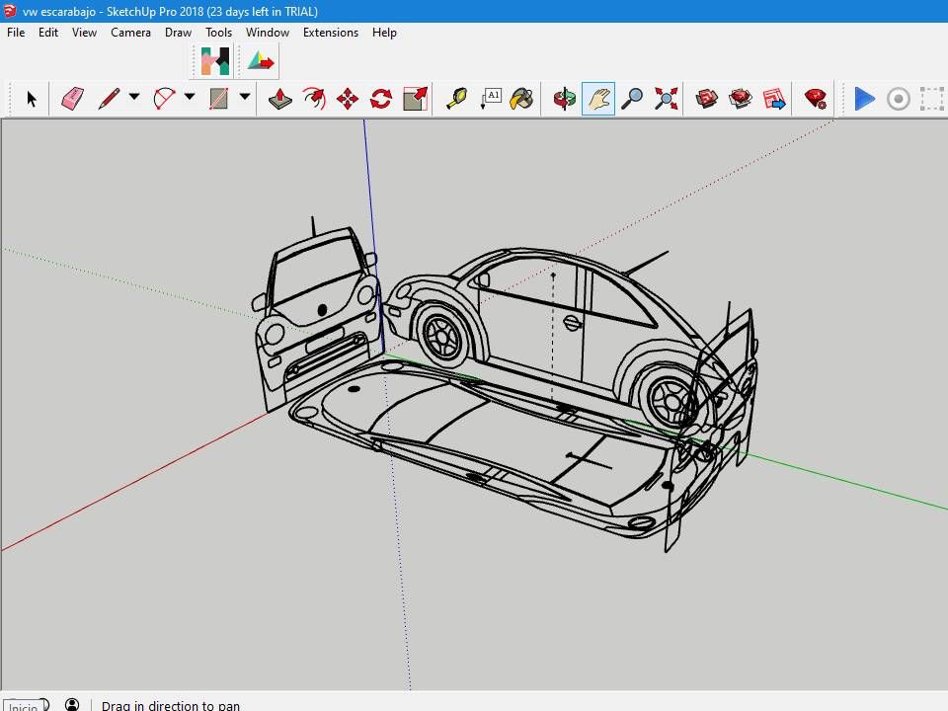Pick the Select arrow tool

(32, 99)
